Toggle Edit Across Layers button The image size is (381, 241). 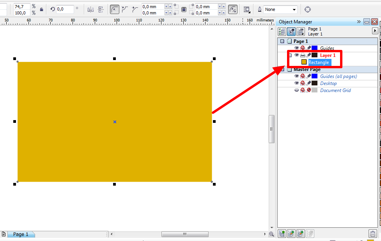pos(291,31)
